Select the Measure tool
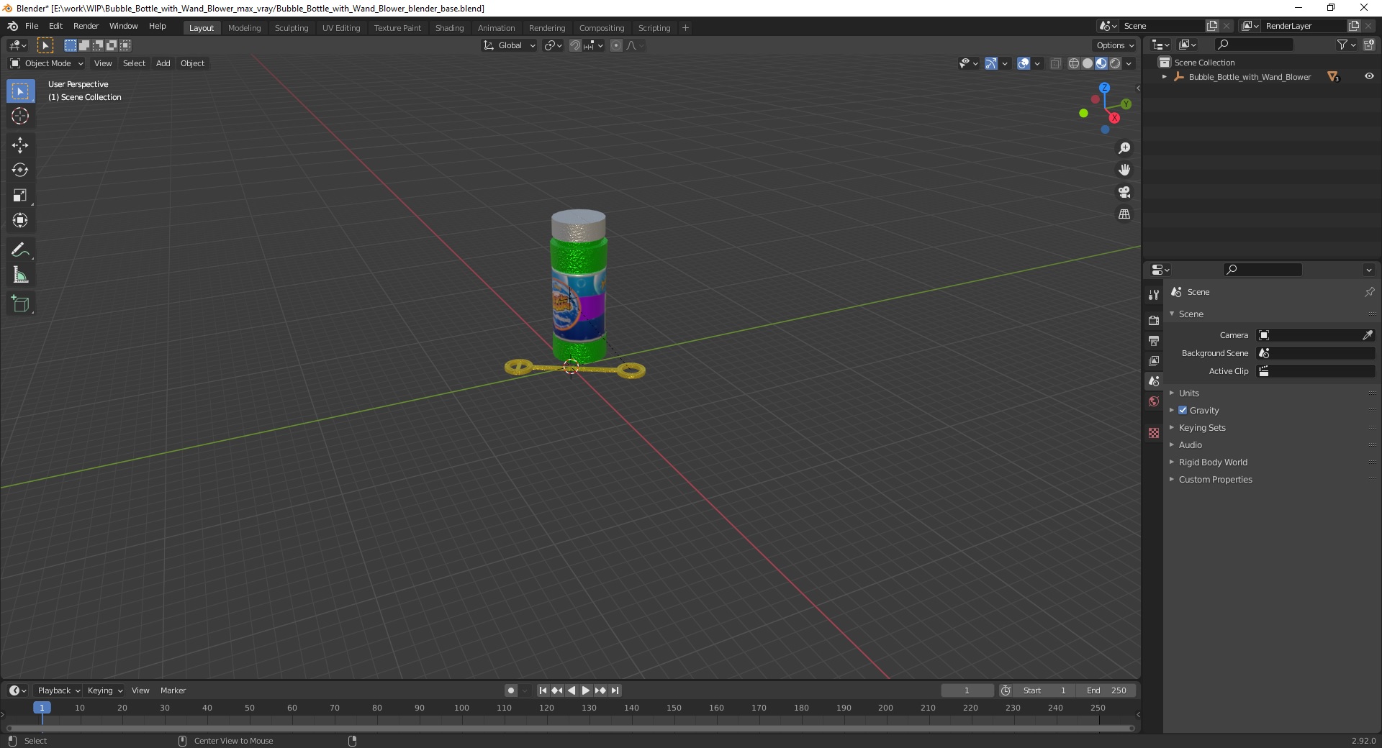The width and height of the screenshot is (1382, 748). (x=20, y=275)
